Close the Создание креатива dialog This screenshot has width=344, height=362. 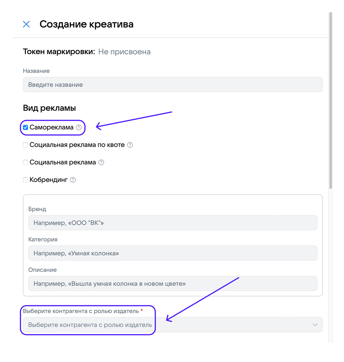[26, 24]
